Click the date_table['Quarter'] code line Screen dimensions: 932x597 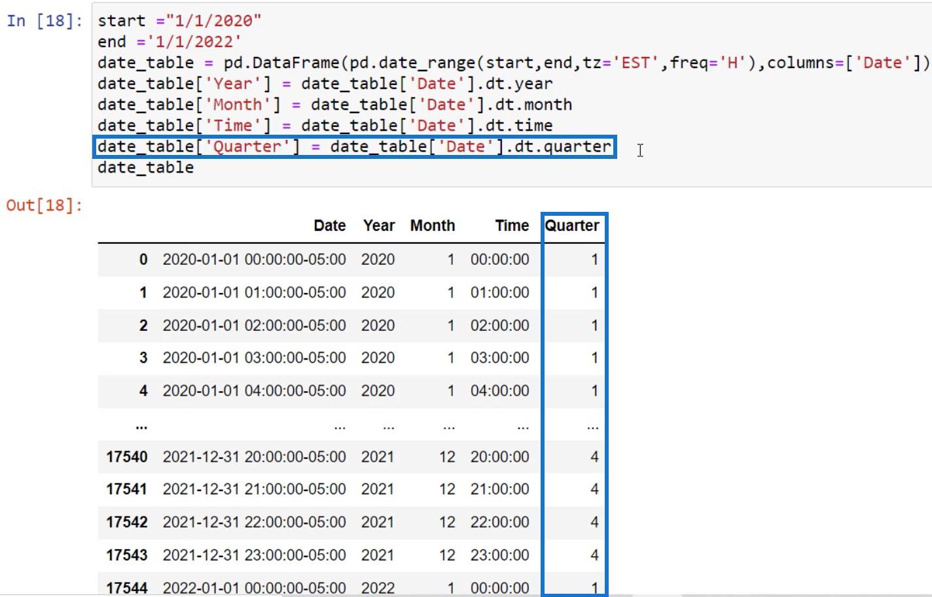point(355,146)
